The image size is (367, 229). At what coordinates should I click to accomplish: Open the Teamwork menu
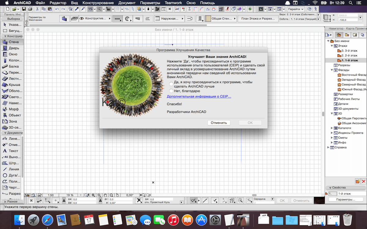[173, 3]
